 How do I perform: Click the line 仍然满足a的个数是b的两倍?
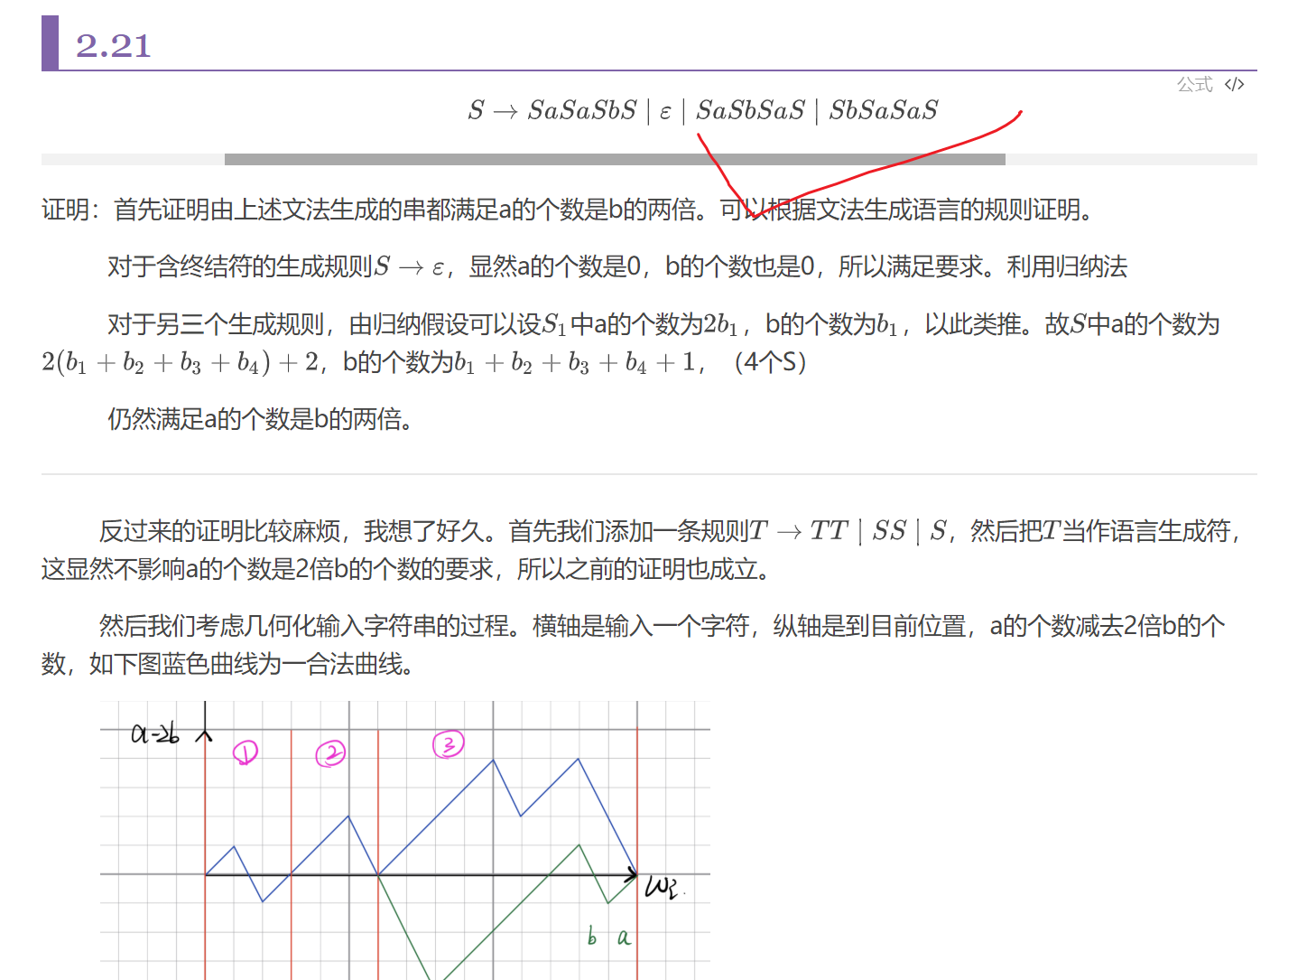pyautogui.click(x=260, y=419)
